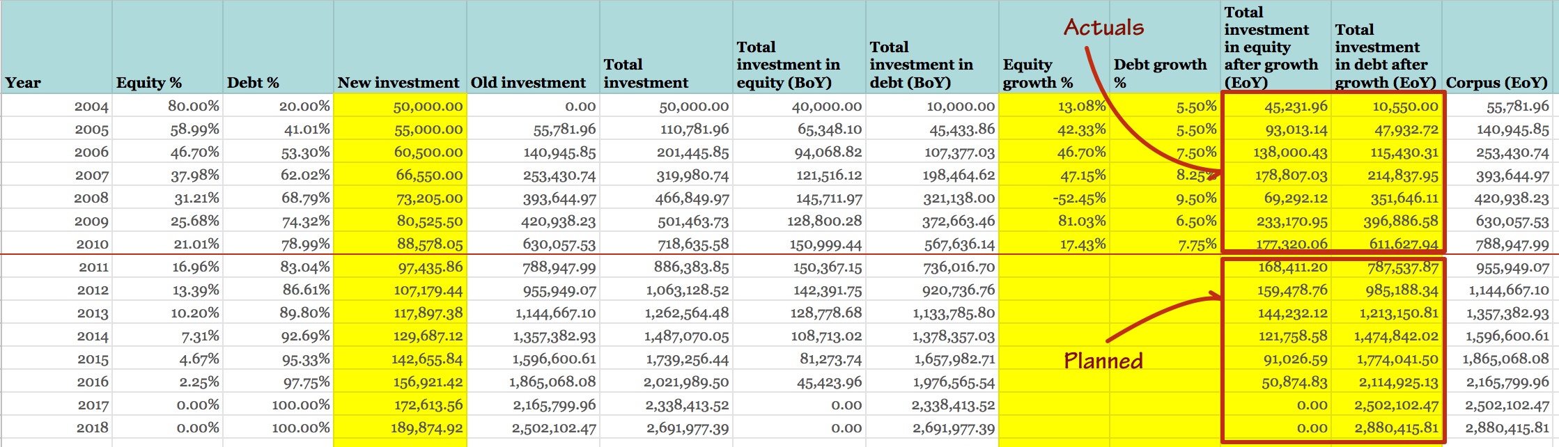Click debt growth cell 9.50%
Screen dimensions: 1559x447
coord(1165,198)
